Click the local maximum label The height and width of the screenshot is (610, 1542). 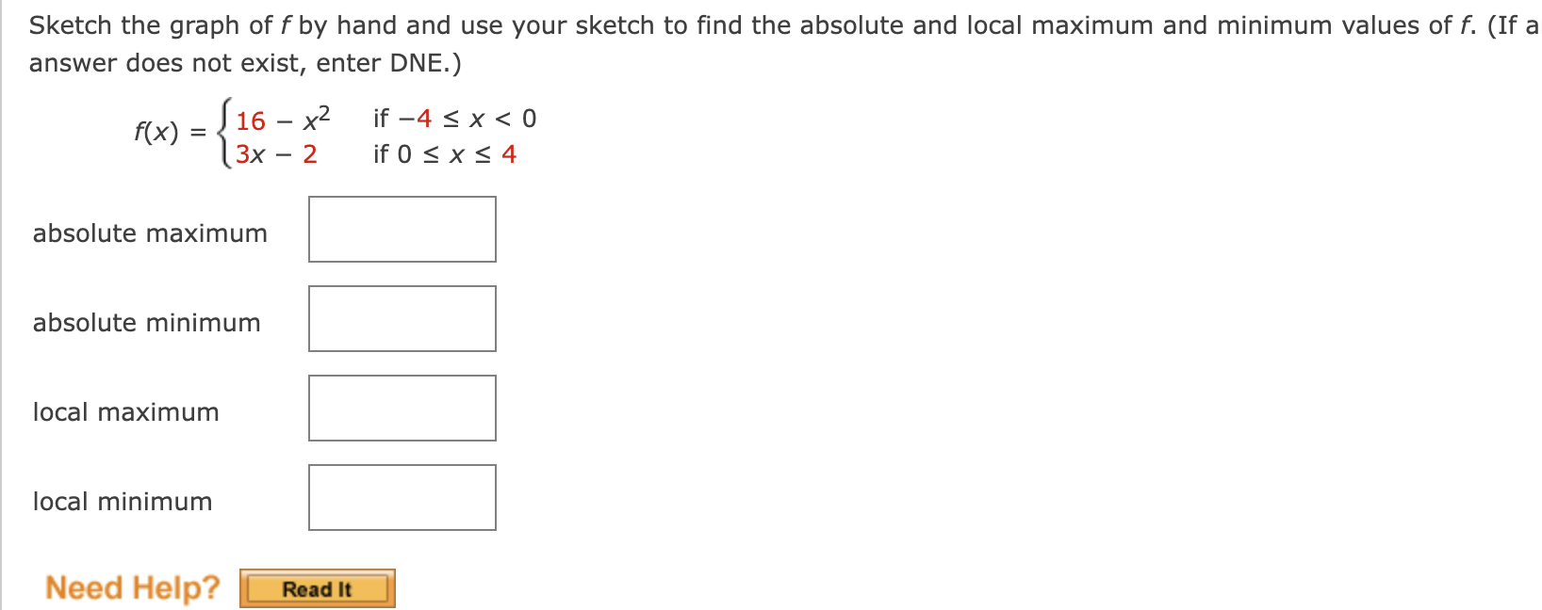(125, 411)
